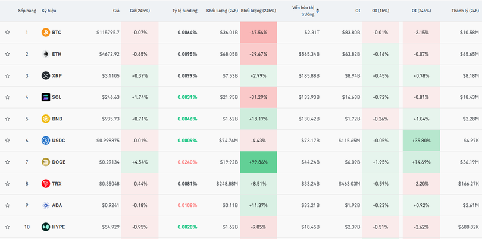
Task: Sort table by Giá(24h%) column header
Action: point(140,11)
